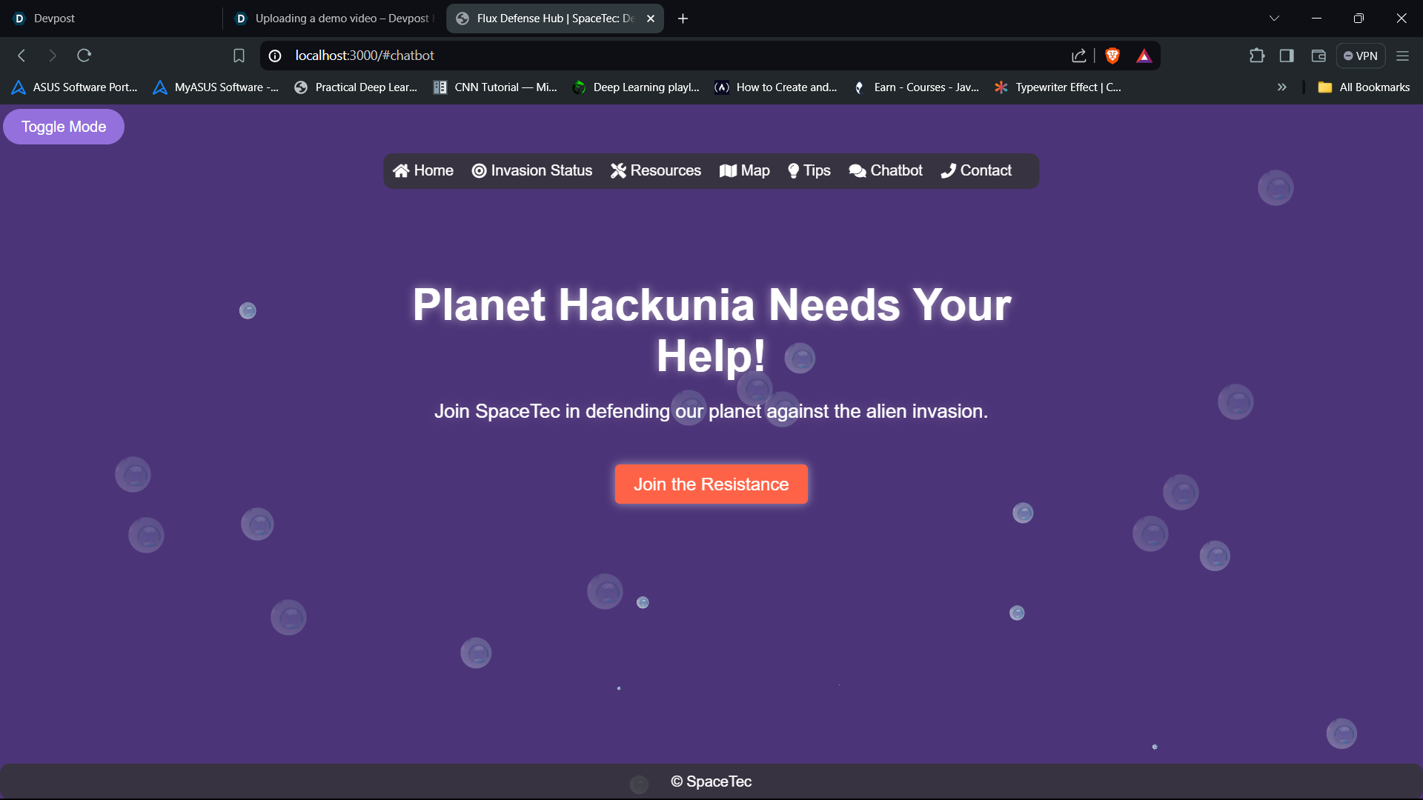The width and height of the screenshot is (1423, 800).
Task: Go to Invasion Status section
Action: 532,171
